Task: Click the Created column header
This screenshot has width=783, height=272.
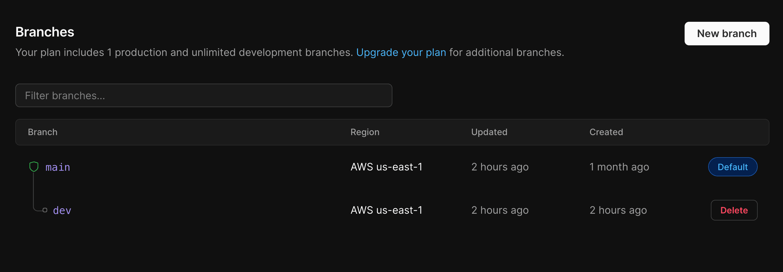Action: (606, 132)
